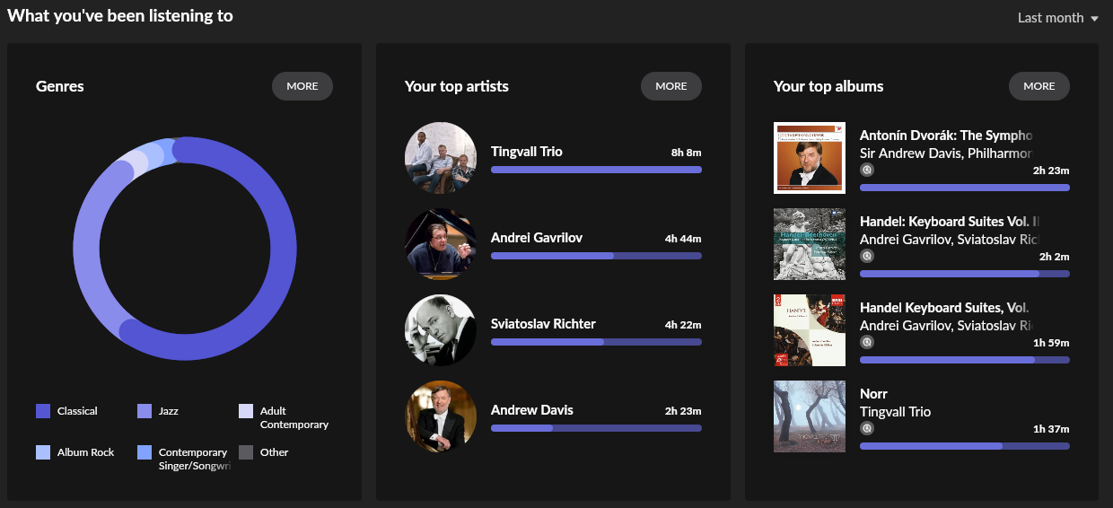Click Qobuz icon under Norr album
1113x508 pixels.
tap(867, 428)
